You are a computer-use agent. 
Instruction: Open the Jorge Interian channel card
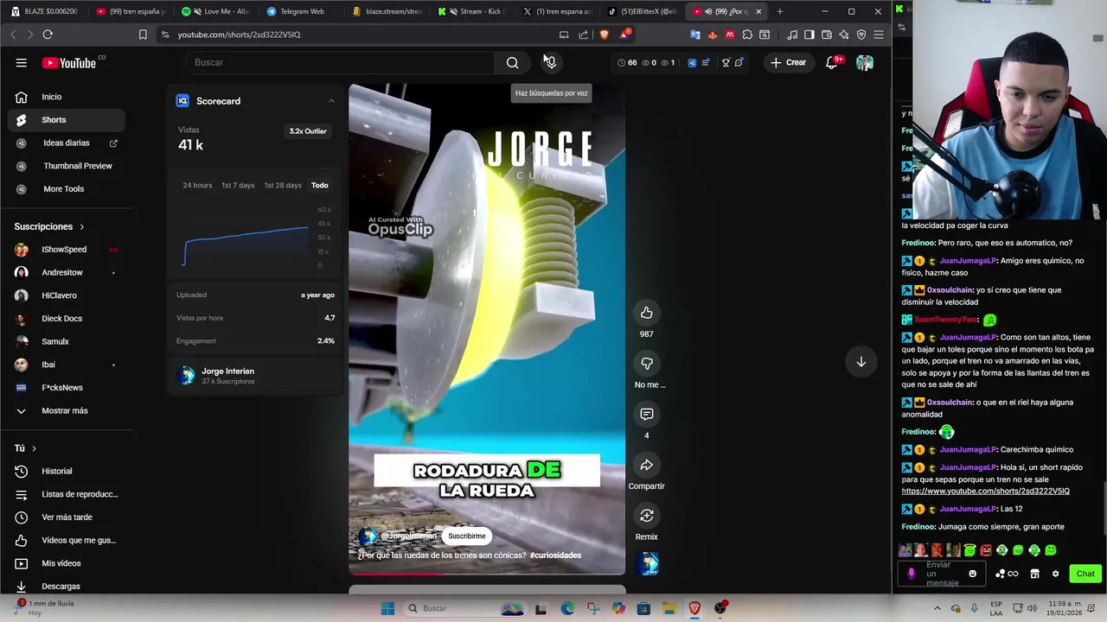click(253, 375)
